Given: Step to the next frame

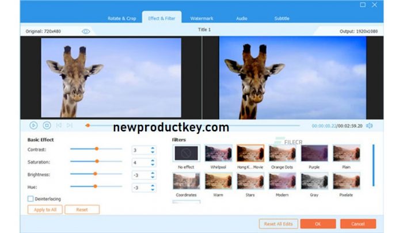Looking at the screenshot, I should 70,125.
